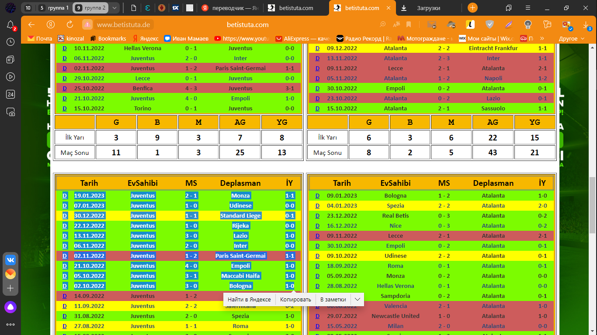Viewport: 597px width, 335px height.
Task: Click the Maccabi Haifa cell
Action: coord(240,276)
